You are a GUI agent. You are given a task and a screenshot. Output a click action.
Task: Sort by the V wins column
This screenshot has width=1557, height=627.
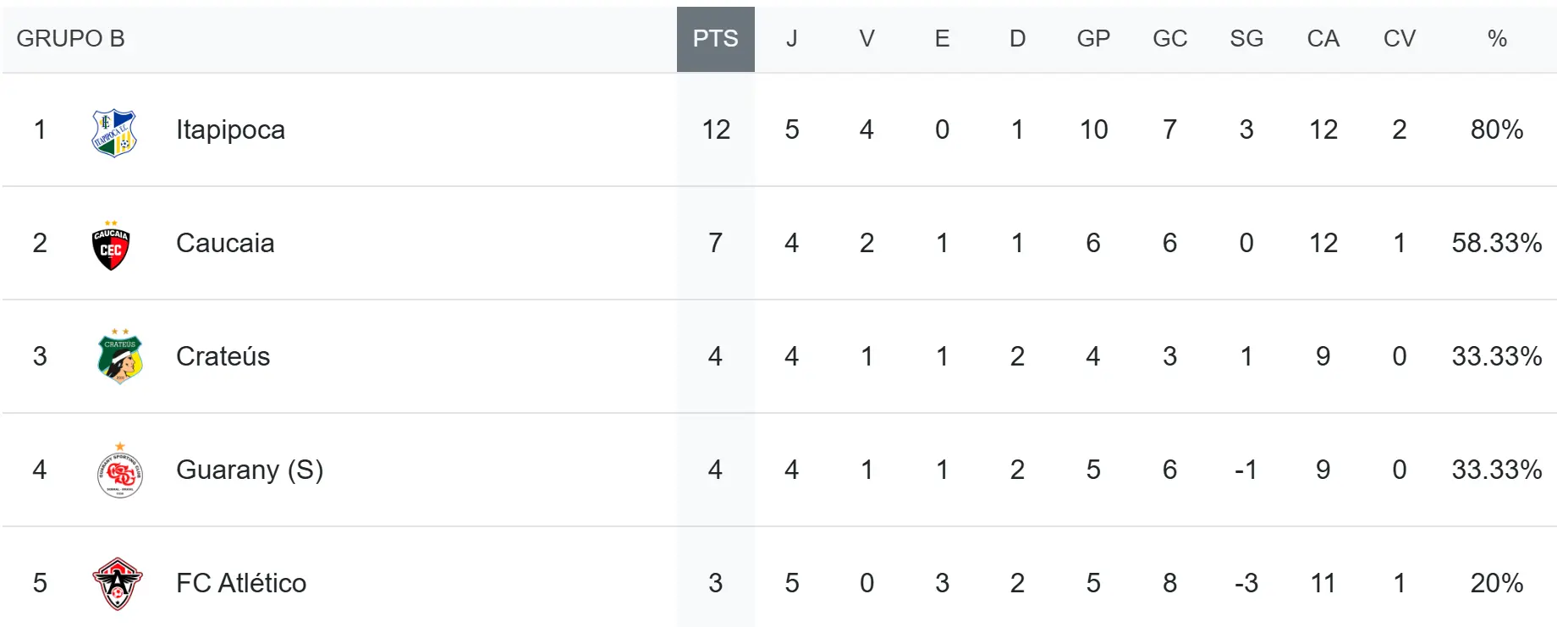point(867,39)
